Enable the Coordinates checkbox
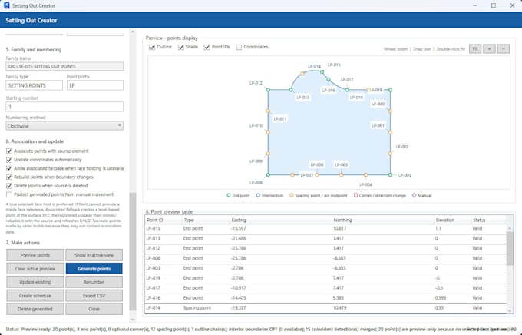Viewport: 522px width, 335px height. click(239, 48)
